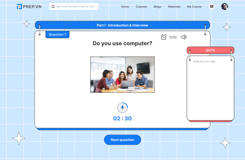Click the group photo of students
245x160 pixels.
click(122, 74)
